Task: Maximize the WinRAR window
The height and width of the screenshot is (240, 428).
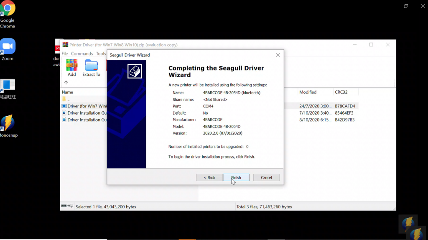Action: click(x=371, y=45)
